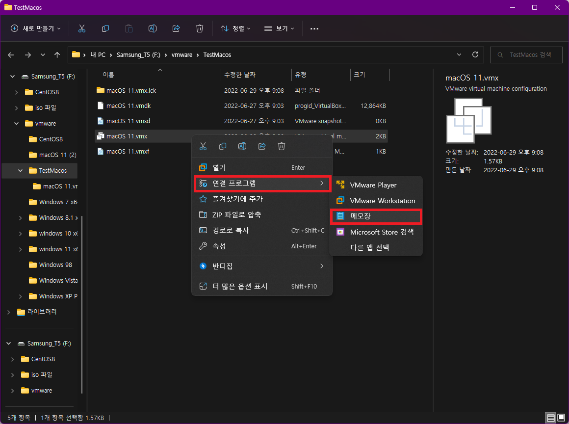Viewport: 569px width, 424px height.
Task: Click the Rename icon in the main toolbar
Action: [153, 28]
